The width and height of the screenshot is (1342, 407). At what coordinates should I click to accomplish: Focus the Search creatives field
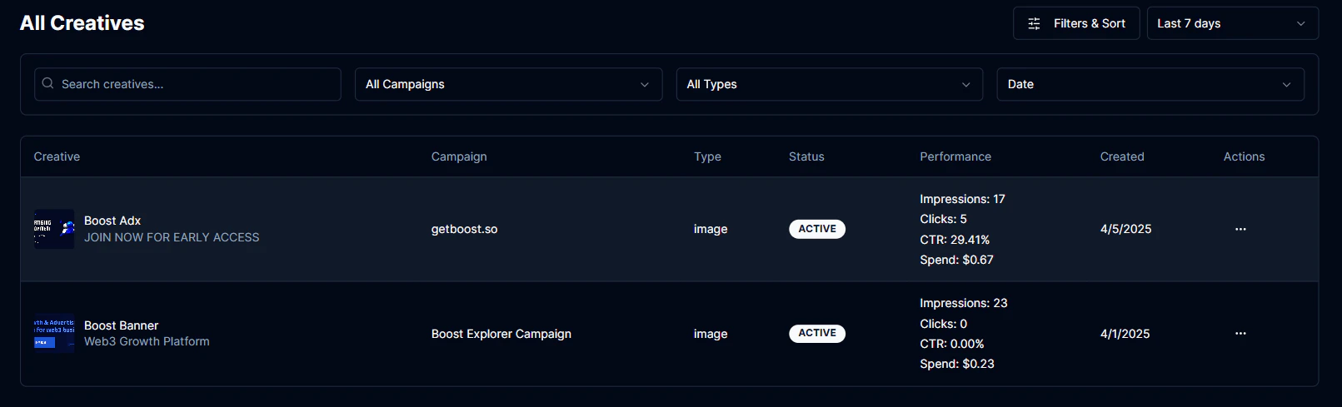(x=187, y=84)
